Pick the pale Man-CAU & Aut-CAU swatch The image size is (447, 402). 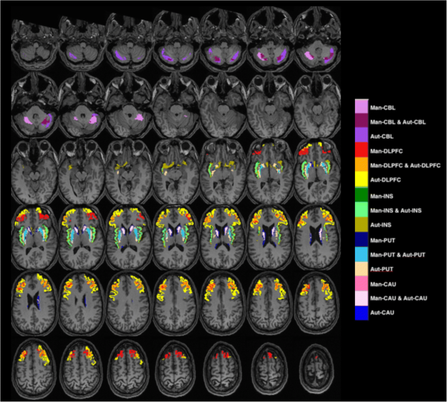click(x=362, y=298)
